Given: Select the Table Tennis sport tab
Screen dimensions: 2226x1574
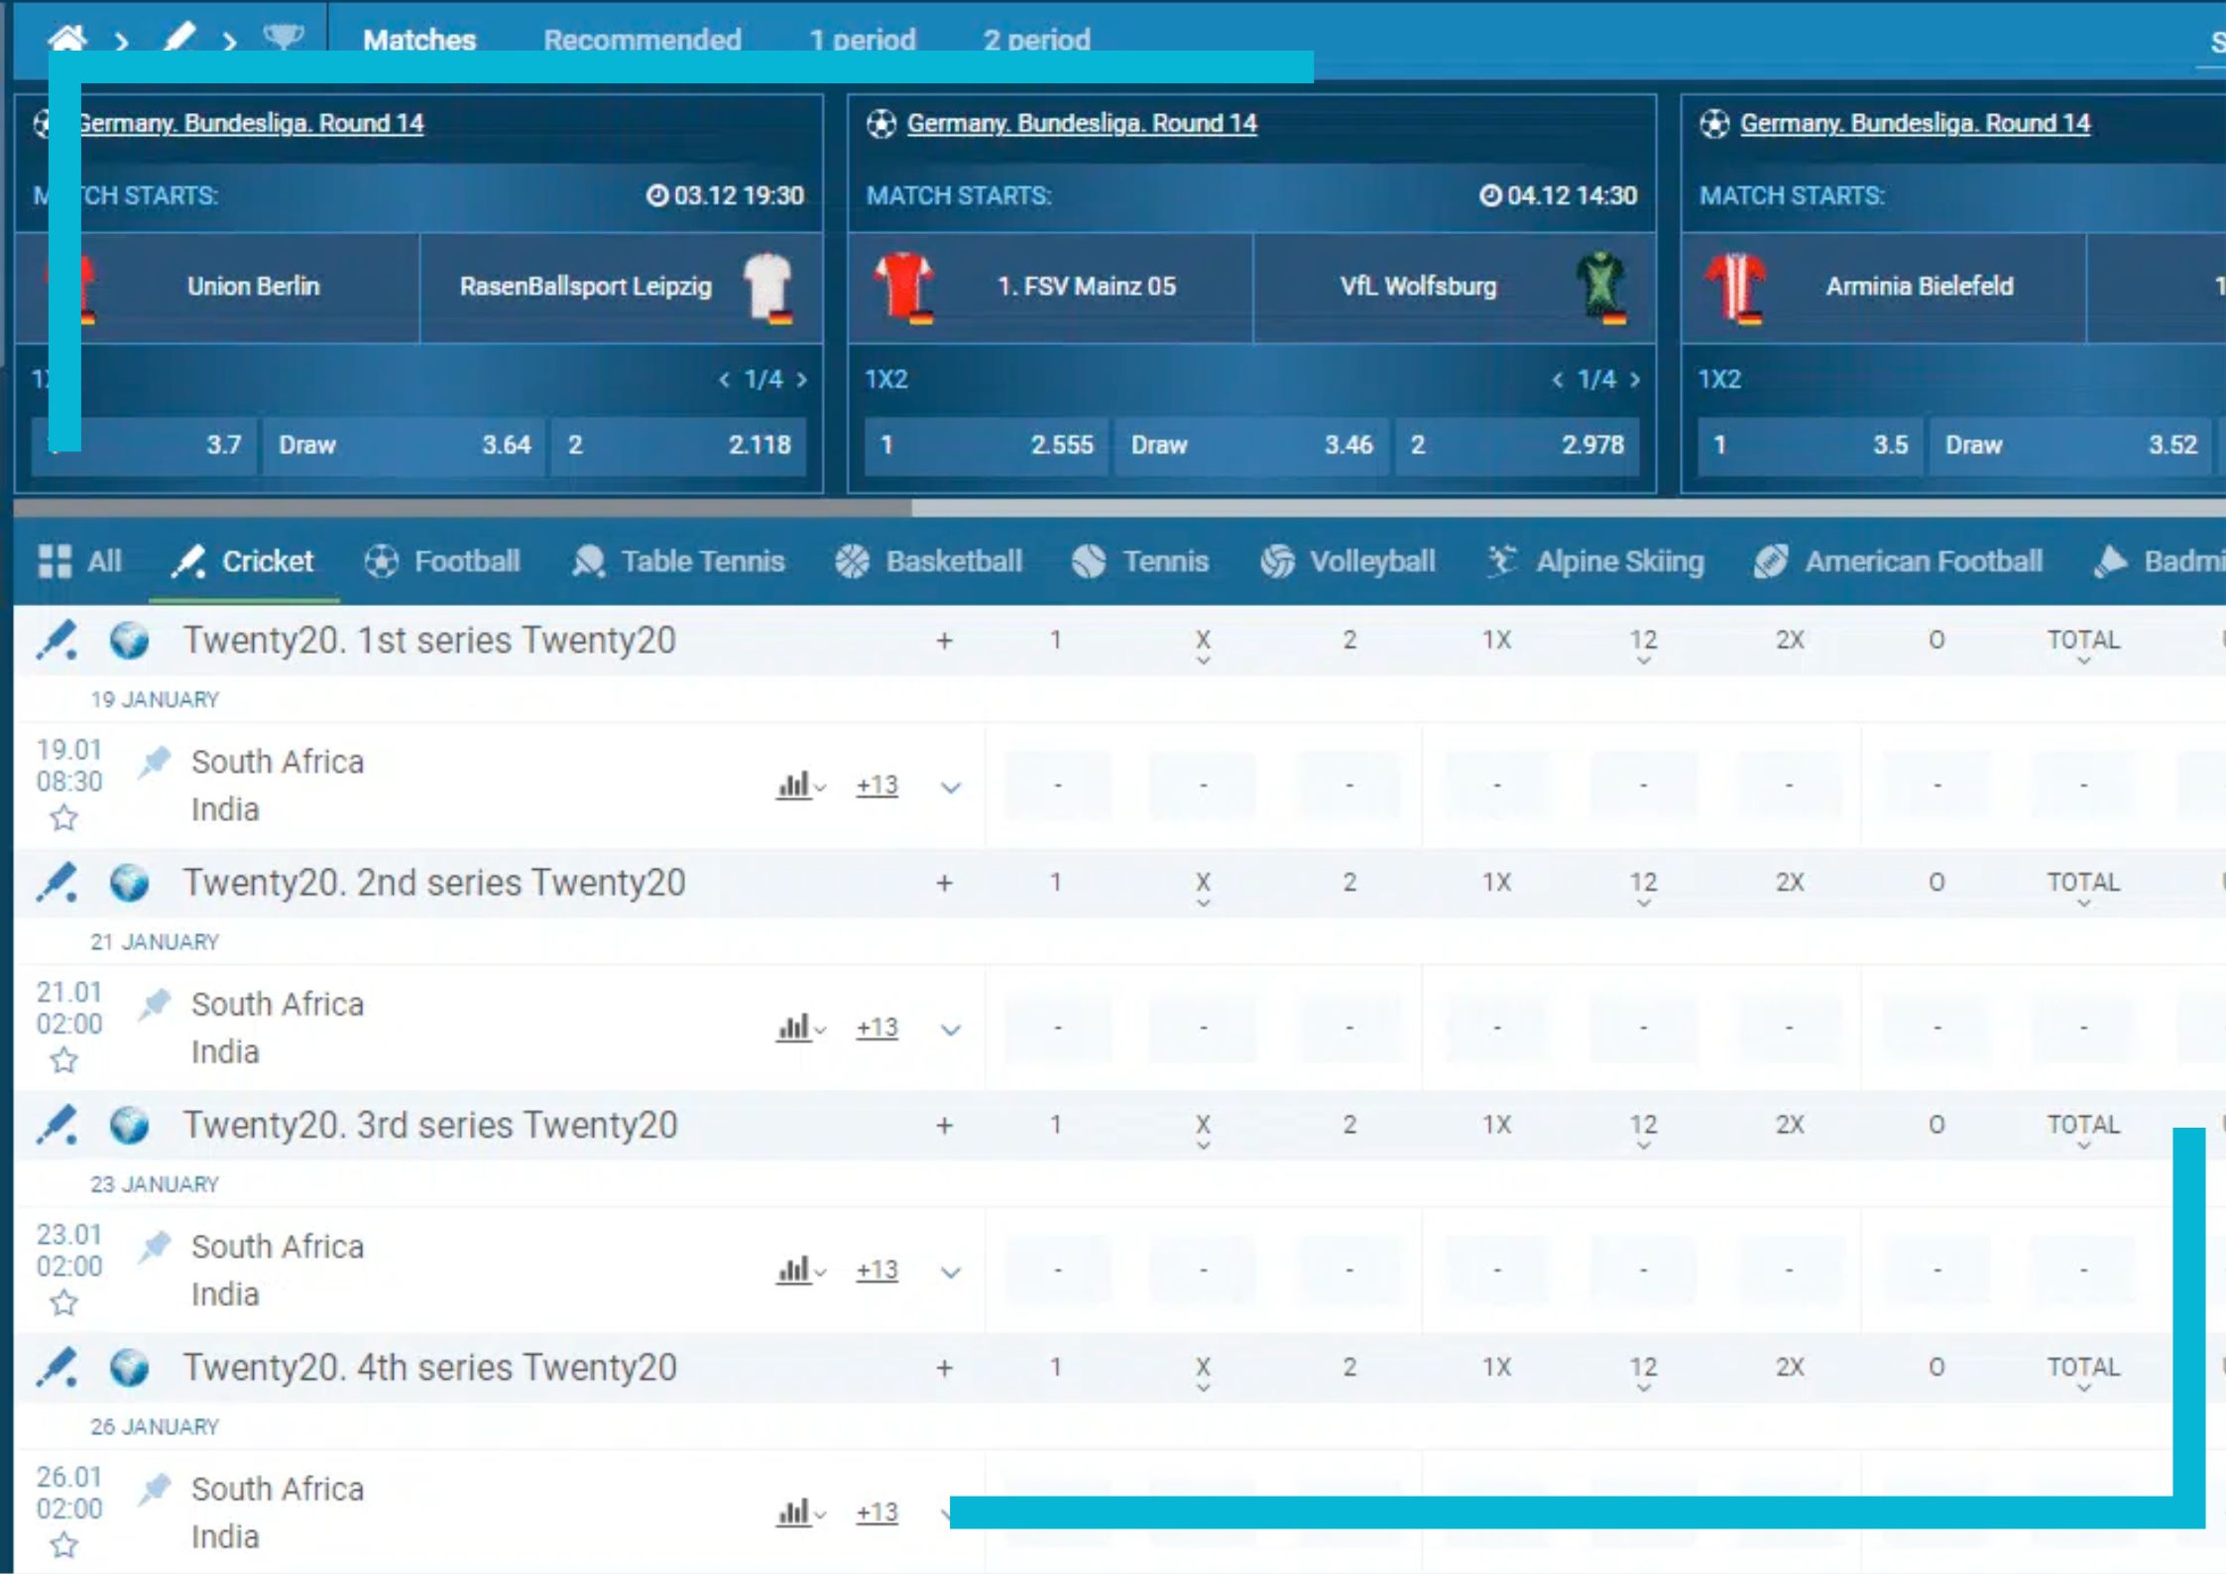Looking at the screenshot, I should tap(678, 561).
